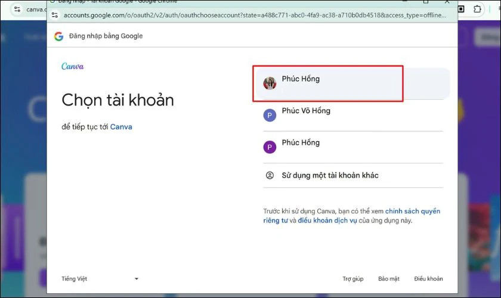501x298 pixels.
Task: Open the Tiếng Việt language dropdown
Action: tap(100, 279)
